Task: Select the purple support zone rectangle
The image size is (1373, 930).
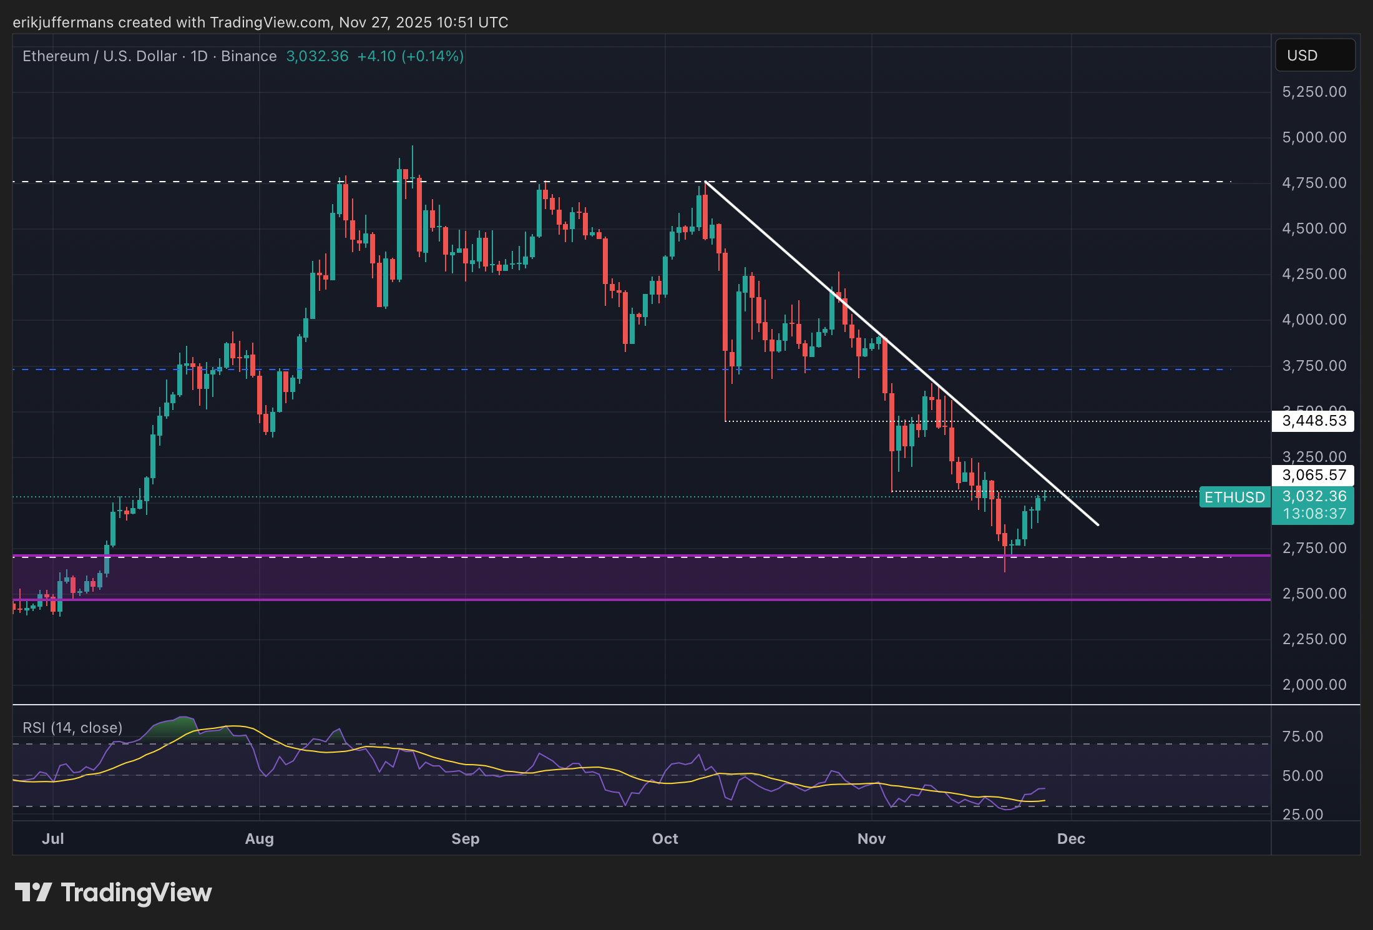Action: click(624, 579)
